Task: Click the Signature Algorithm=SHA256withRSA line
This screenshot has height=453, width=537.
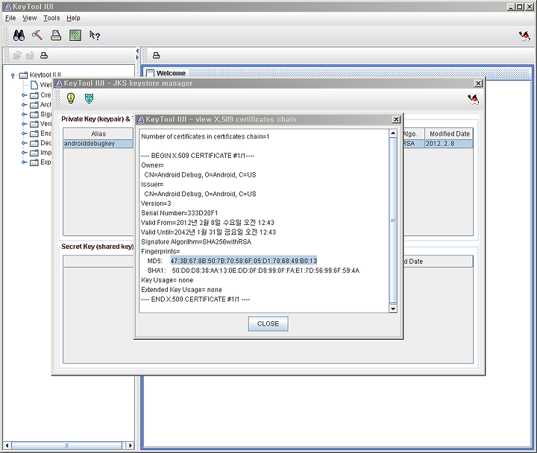Action: click(x=196, y=242)
